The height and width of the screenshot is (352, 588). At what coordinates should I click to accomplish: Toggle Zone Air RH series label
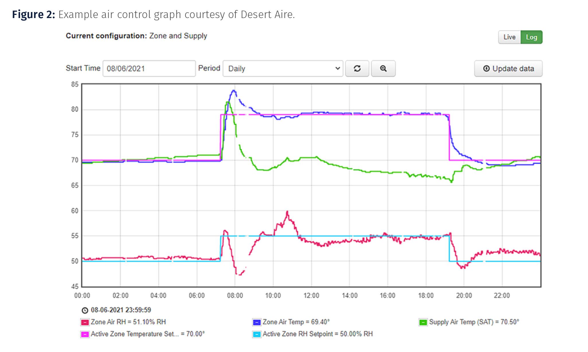[x=128, y=322]
